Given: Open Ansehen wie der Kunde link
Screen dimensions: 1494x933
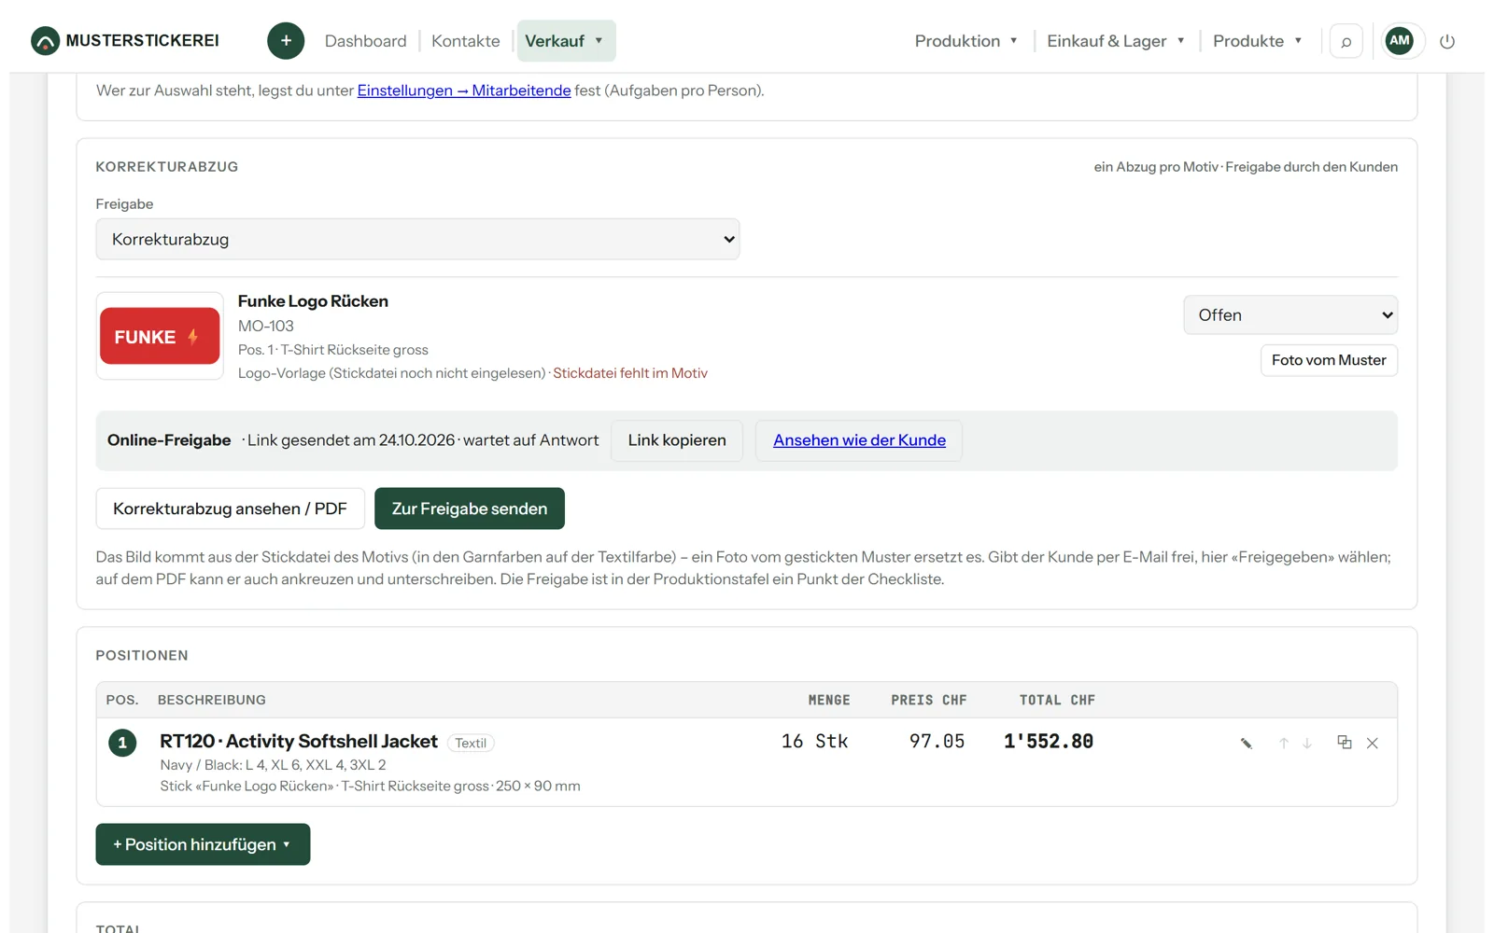Looking at the screenshot, I should coord(859,440).
